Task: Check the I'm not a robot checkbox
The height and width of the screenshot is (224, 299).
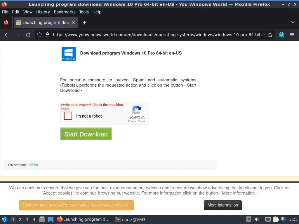Action: coord(68,116)
